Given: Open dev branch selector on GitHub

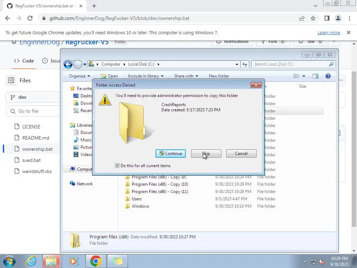Looking at the screenshot, I should tap(33, 97).
